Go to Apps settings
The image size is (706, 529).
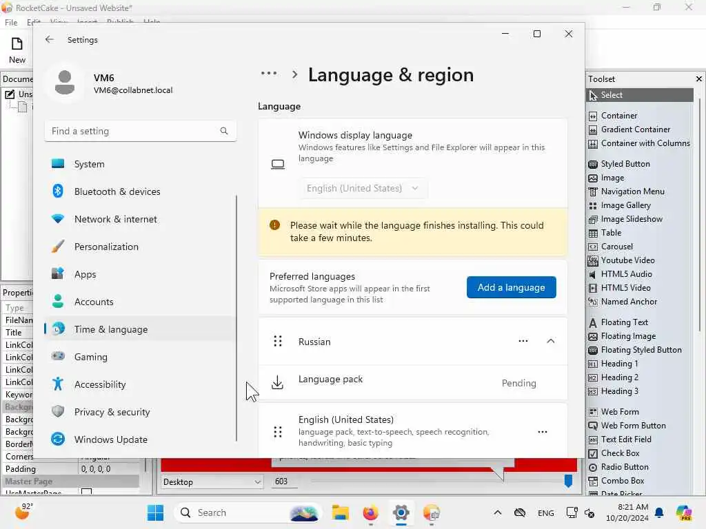141,274
